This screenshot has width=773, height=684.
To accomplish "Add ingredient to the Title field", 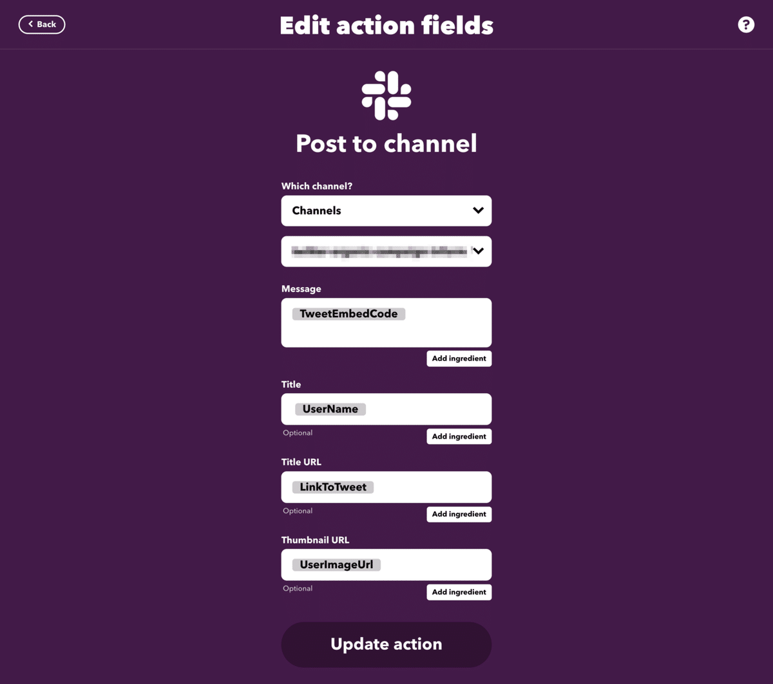I will click(459, 436).
